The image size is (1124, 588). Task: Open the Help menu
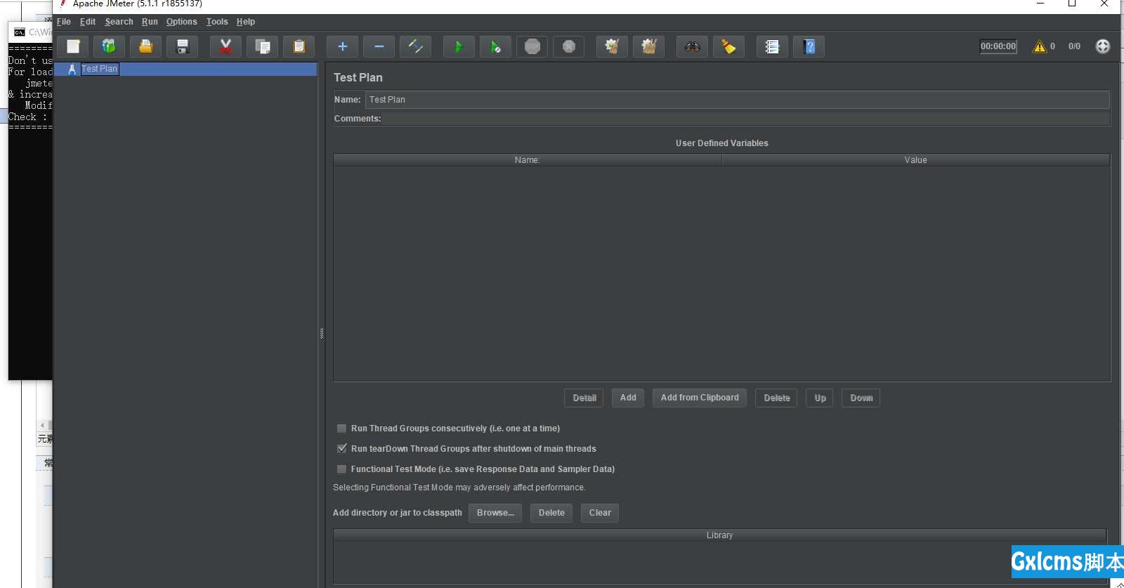point(246,22)
